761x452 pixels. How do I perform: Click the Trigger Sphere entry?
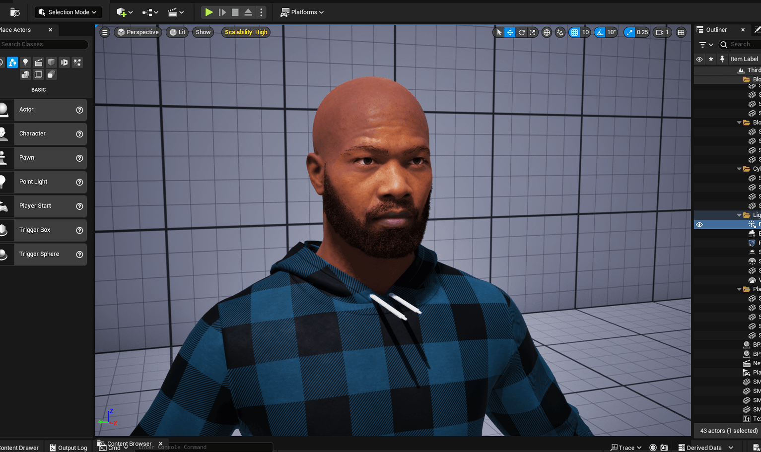coord(43,254)
